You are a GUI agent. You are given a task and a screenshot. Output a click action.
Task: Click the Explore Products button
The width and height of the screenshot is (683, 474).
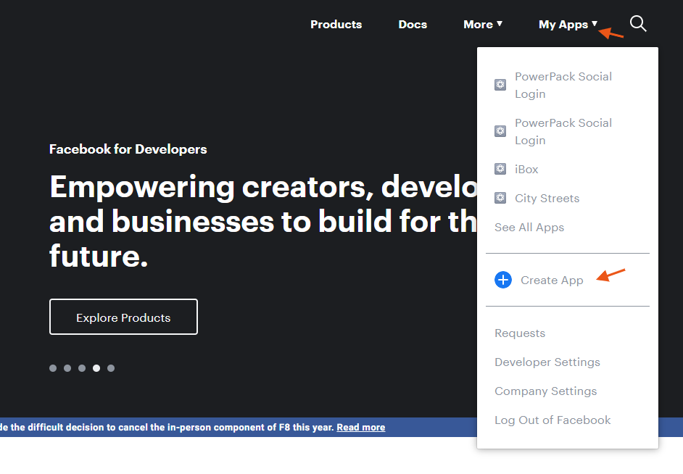coord(123,317)
